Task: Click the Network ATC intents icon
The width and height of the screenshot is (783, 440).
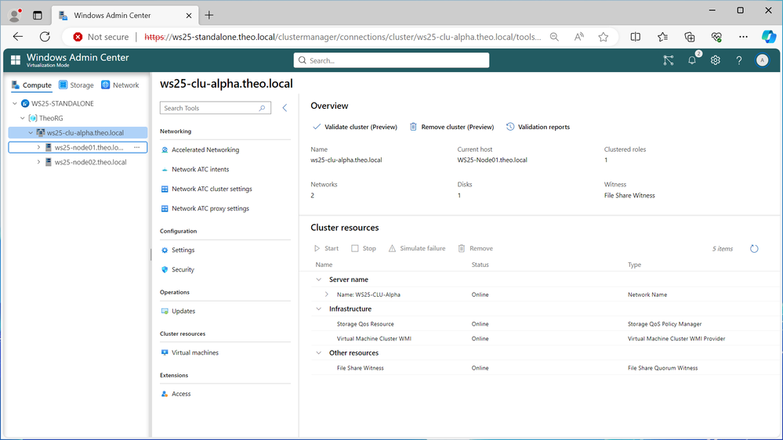Action: pos(165,170)
